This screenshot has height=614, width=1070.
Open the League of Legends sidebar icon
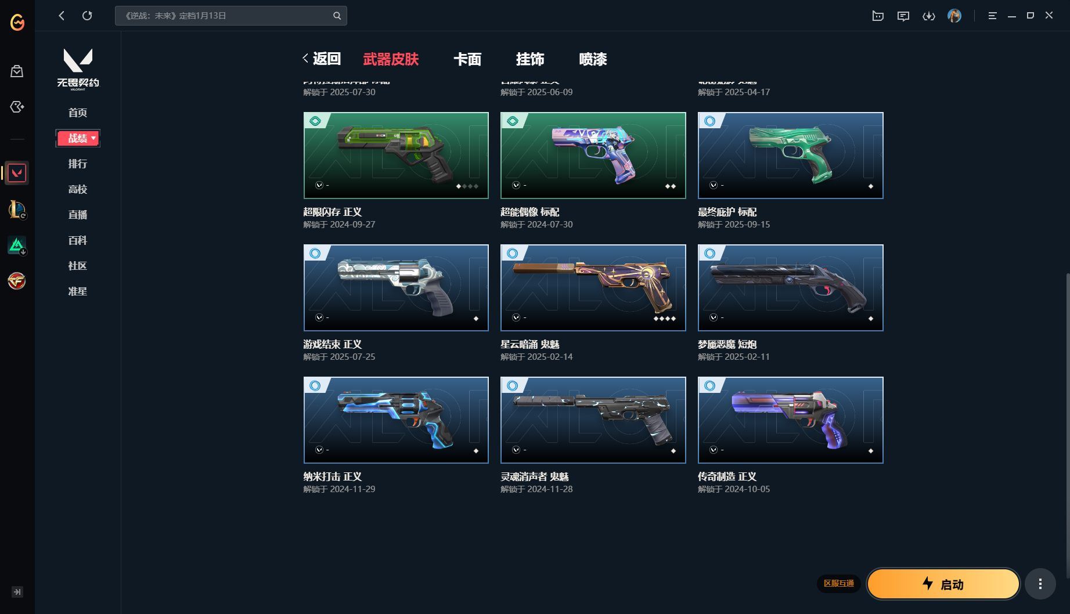click(x=17, y=210)
